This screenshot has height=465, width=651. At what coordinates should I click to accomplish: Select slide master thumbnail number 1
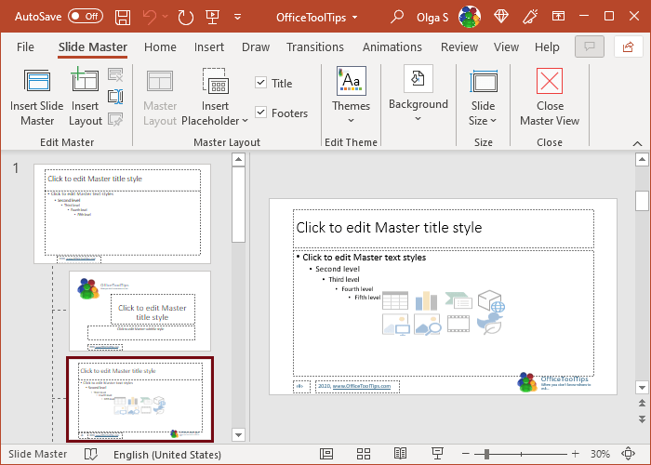pyautogui.click(x=122, y=214)
